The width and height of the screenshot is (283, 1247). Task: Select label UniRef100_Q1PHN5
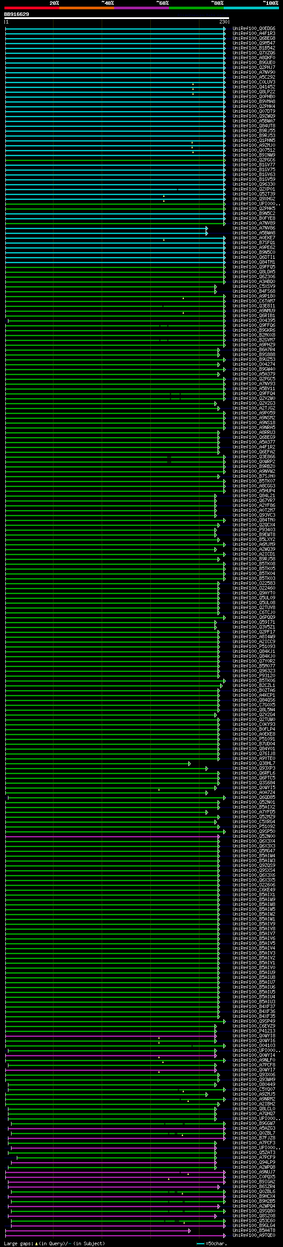pos(253,140)
